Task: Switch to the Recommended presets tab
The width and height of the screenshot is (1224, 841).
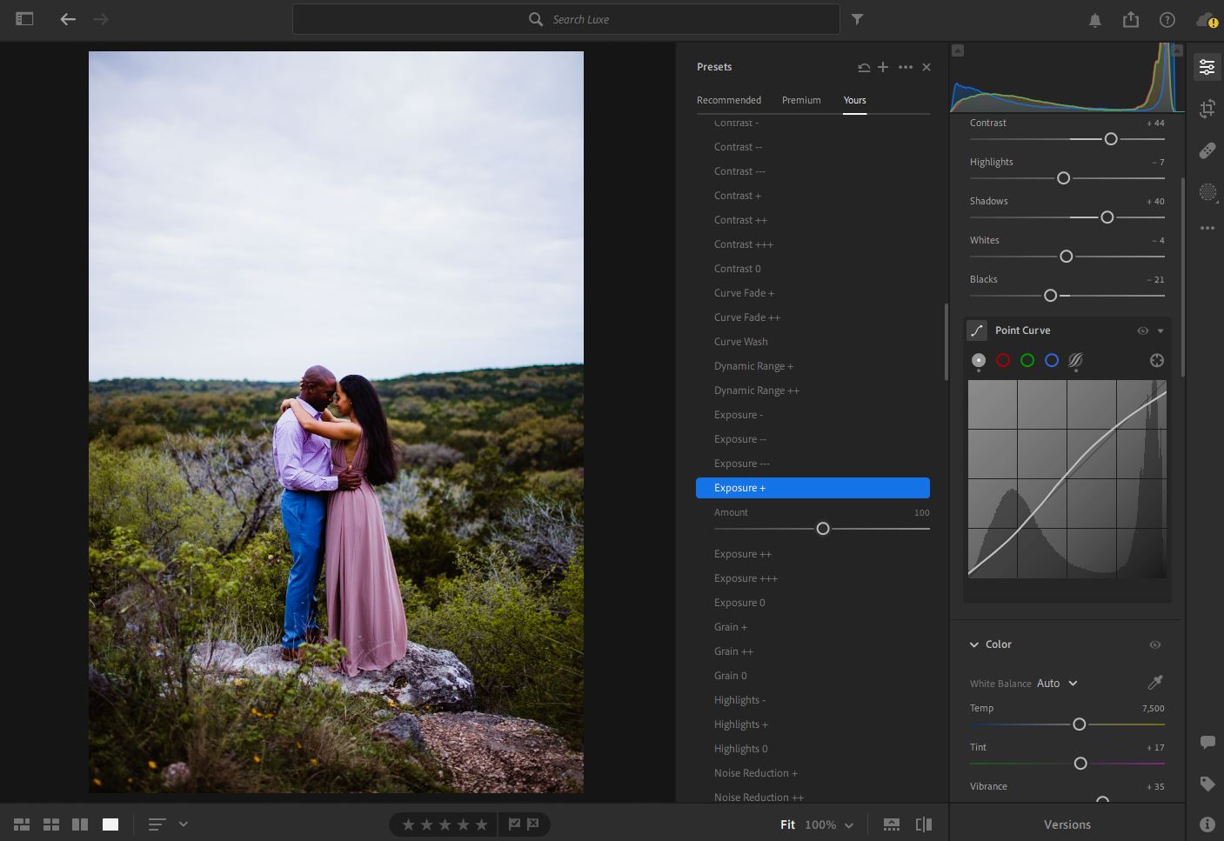Action: tap(728, 100)
